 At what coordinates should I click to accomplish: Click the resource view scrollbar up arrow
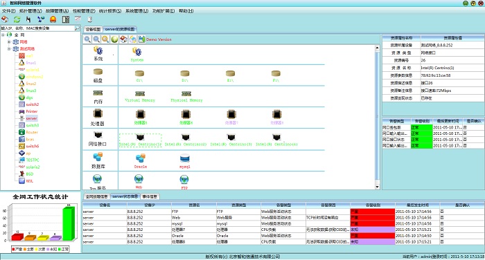pyautogui.click(x=377, y=48)
